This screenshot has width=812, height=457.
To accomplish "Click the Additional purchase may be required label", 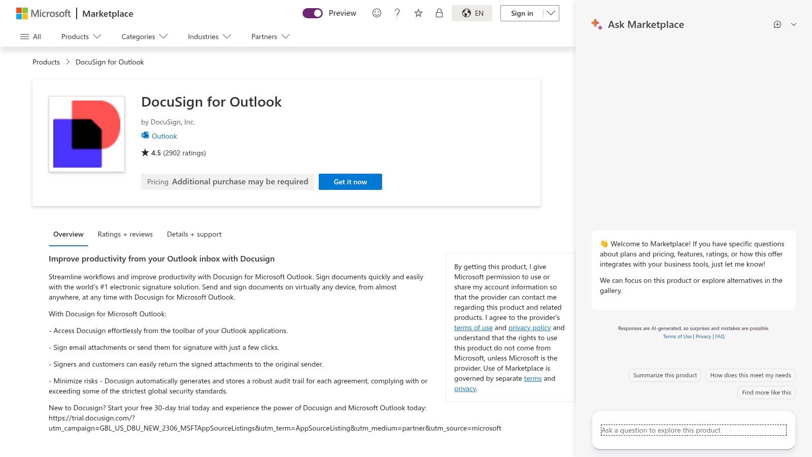I will 240,182.
